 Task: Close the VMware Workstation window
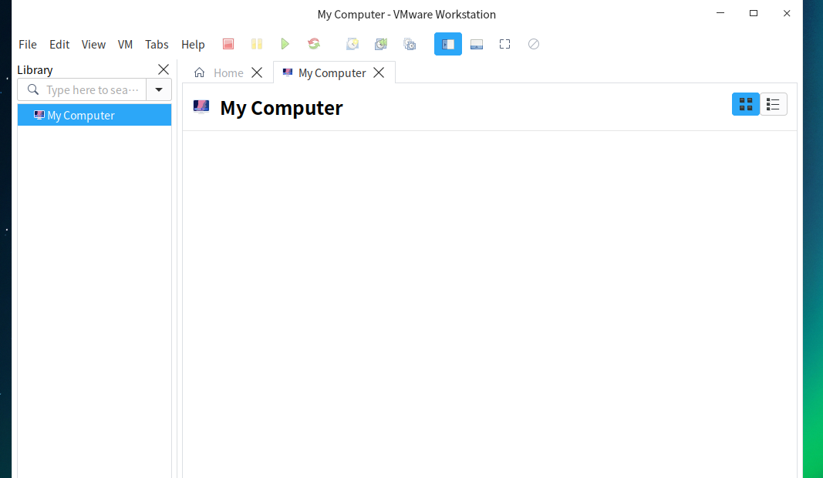(786, 13)
